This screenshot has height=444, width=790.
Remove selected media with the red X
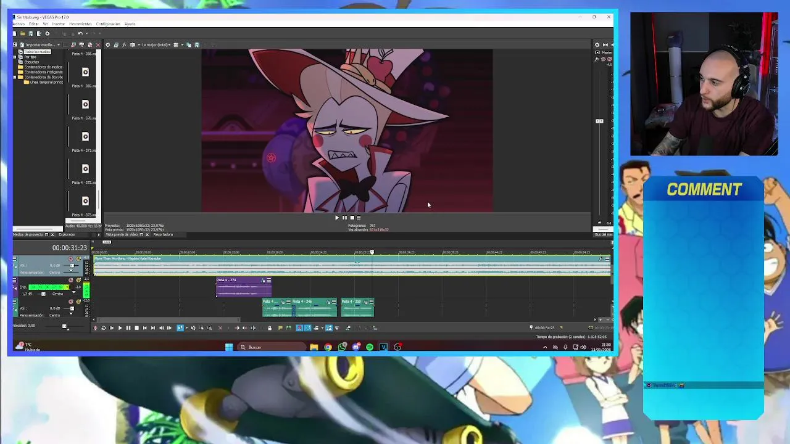coord(98,45)
